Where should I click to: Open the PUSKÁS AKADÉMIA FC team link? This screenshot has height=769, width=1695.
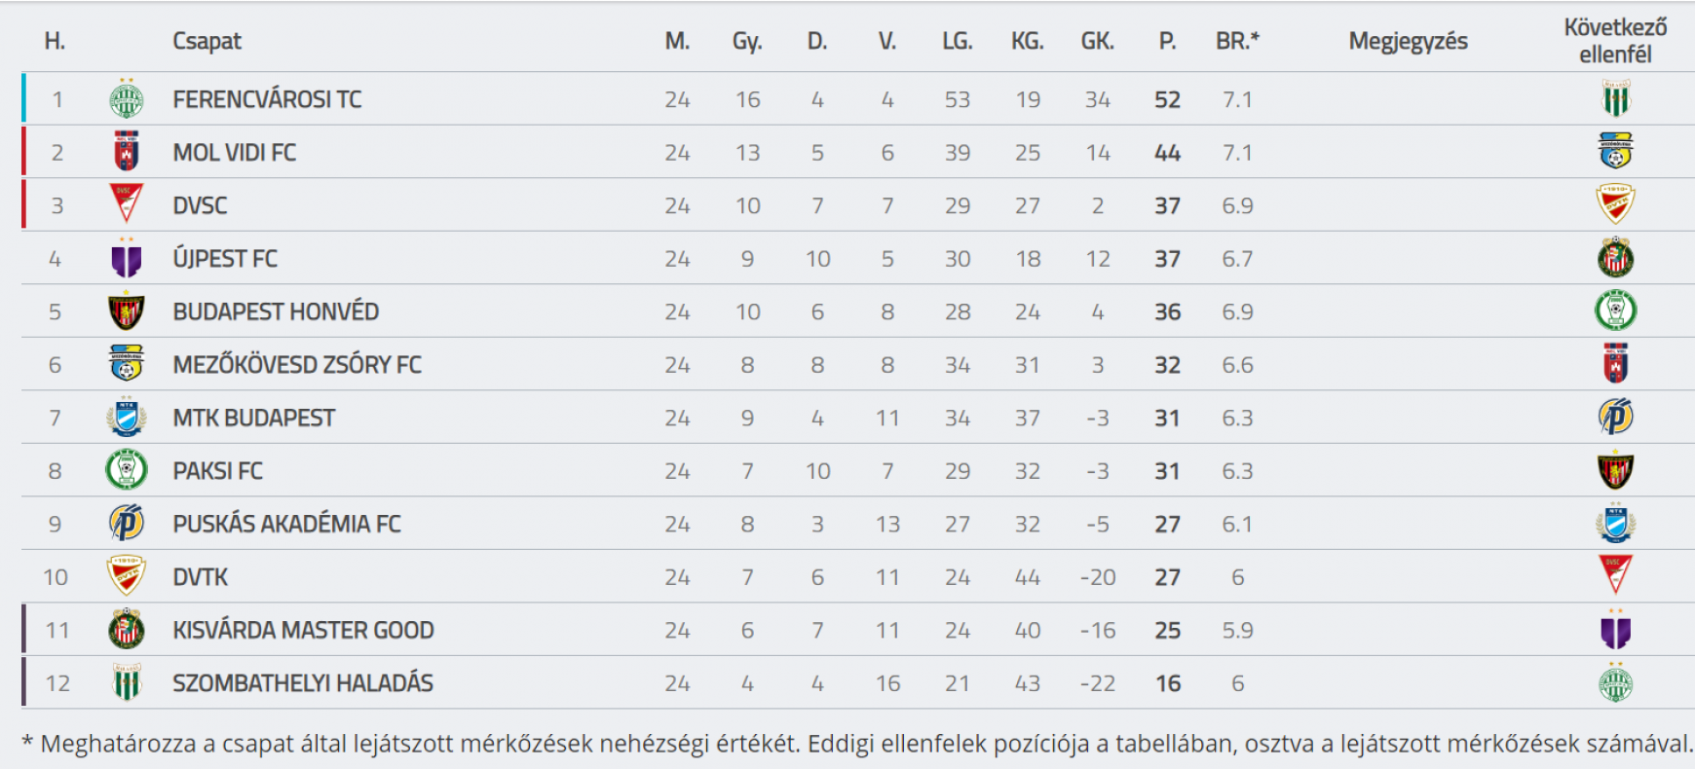(x=286, y=524)
